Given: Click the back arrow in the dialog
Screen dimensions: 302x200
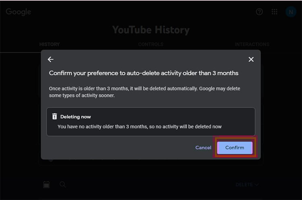Looking at the screenshot, I should point(50,60).
